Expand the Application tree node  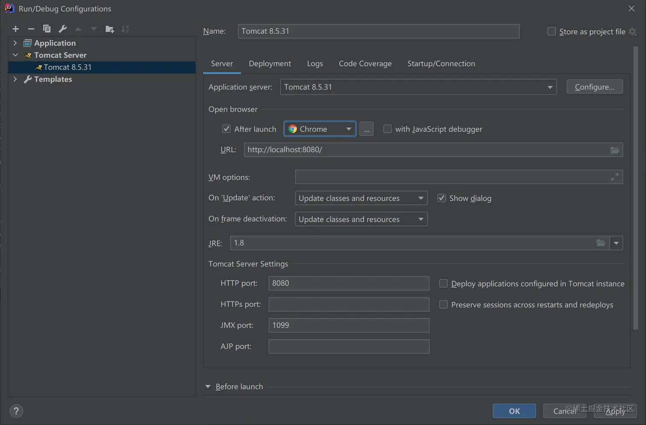15,43
